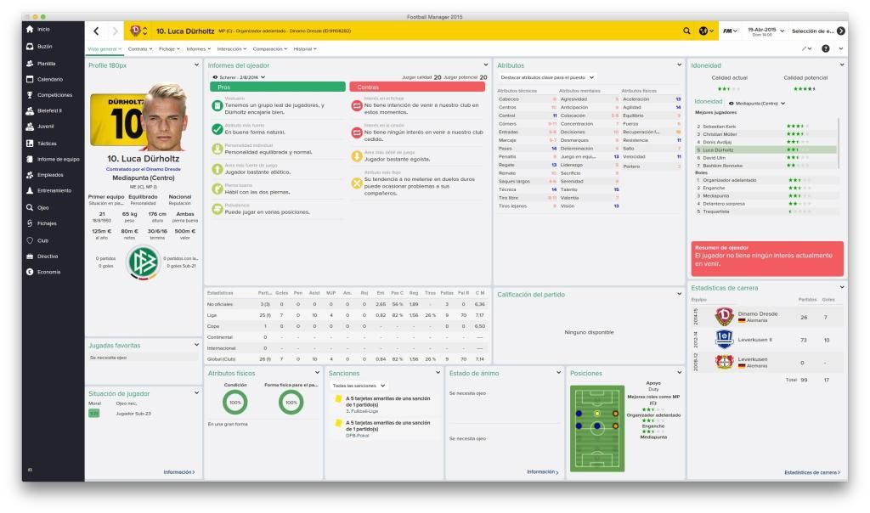
Task: Click Leverkusen II career stats row
Action: tap(767, 340)
